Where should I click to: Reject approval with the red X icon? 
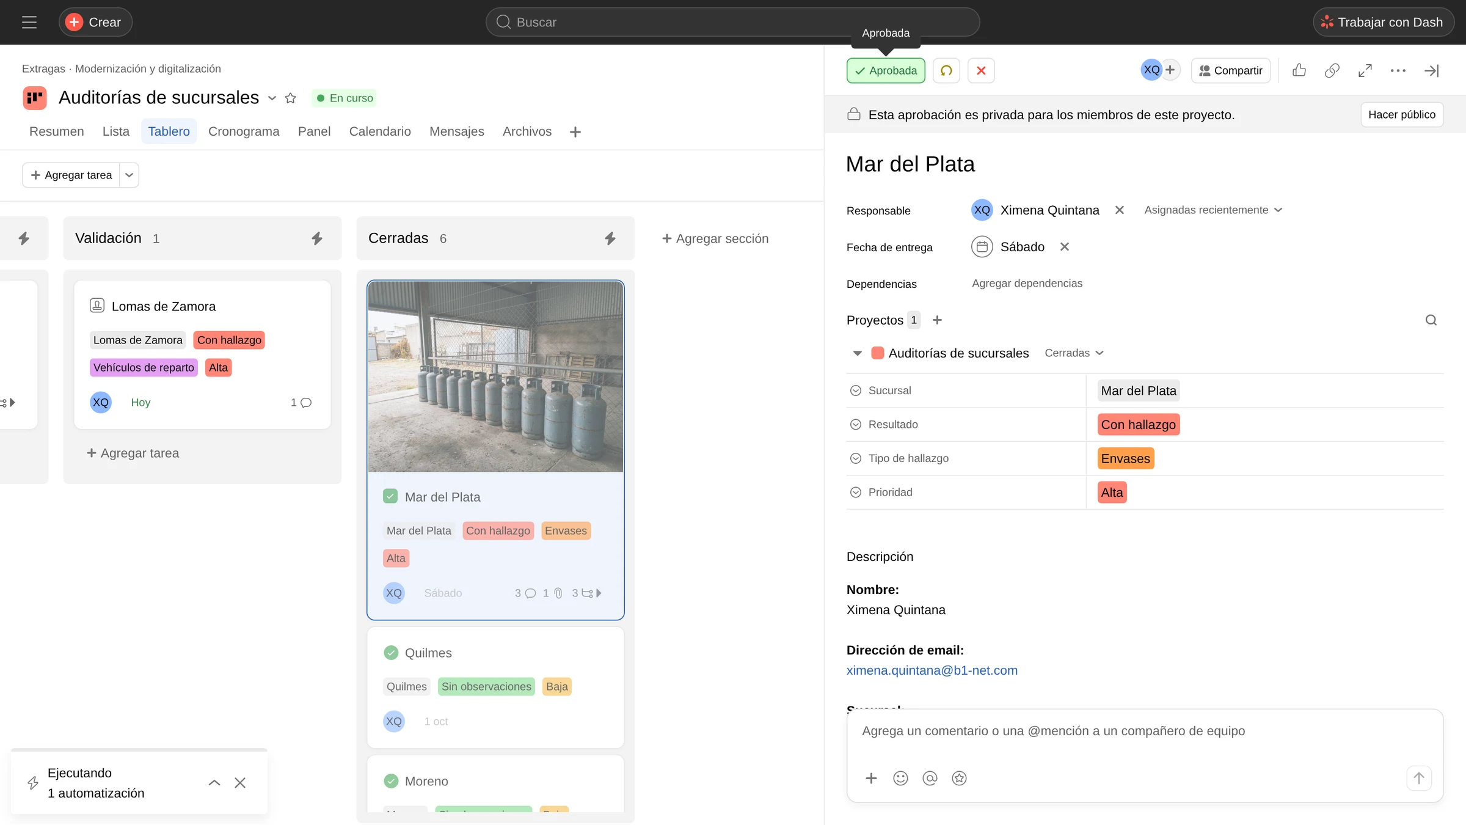click(981, 70)
